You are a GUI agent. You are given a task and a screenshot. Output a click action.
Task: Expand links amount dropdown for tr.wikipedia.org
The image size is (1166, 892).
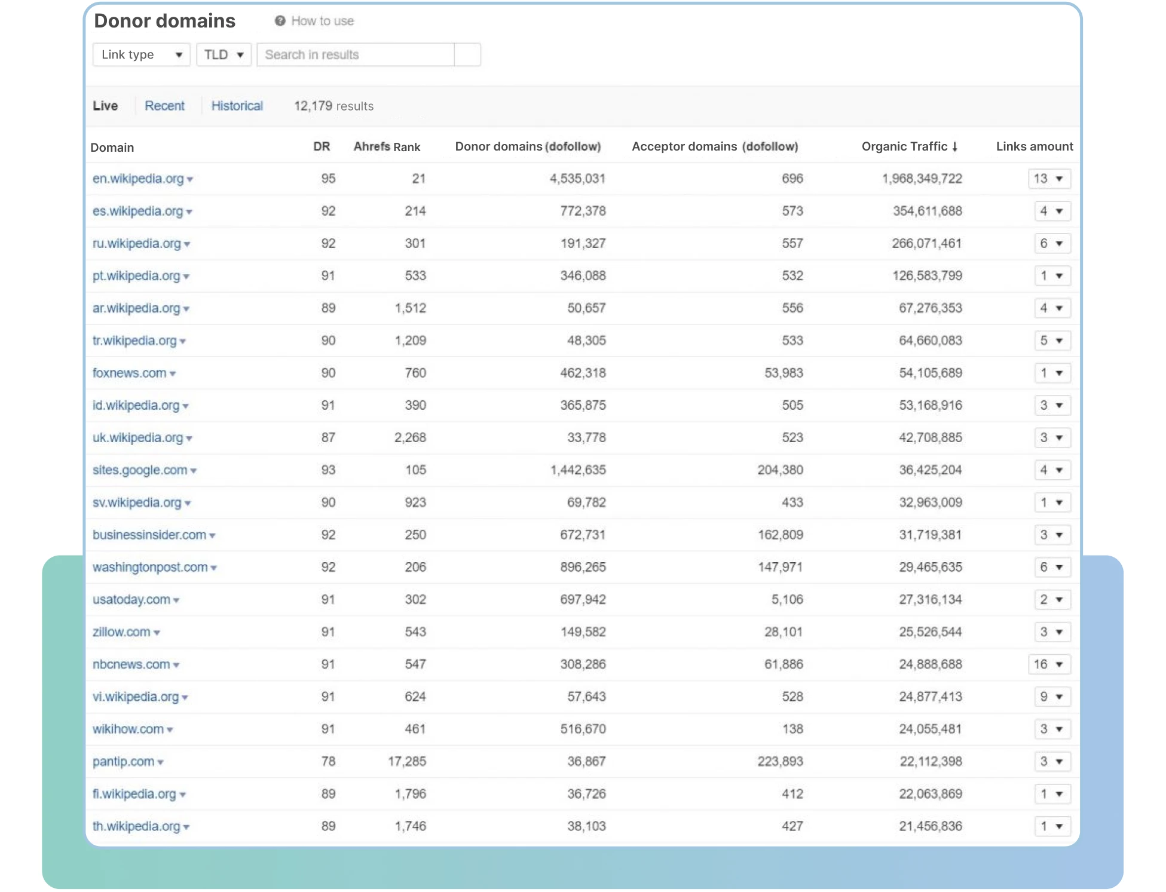pos(1052,341)
